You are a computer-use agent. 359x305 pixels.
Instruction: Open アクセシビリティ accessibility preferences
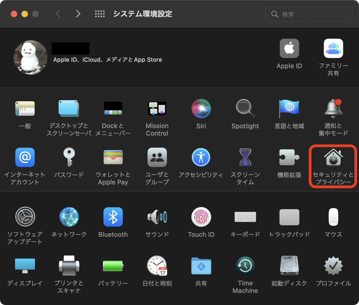[x=201, y=157]
